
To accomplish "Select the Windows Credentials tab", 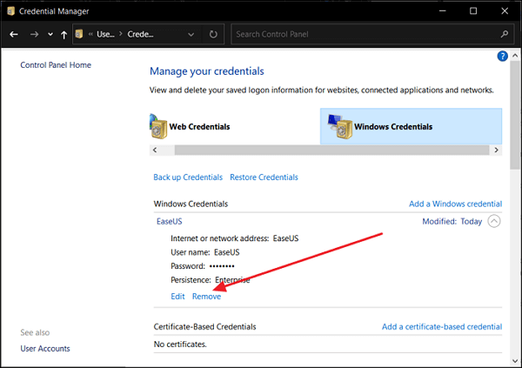I will 392,126.
